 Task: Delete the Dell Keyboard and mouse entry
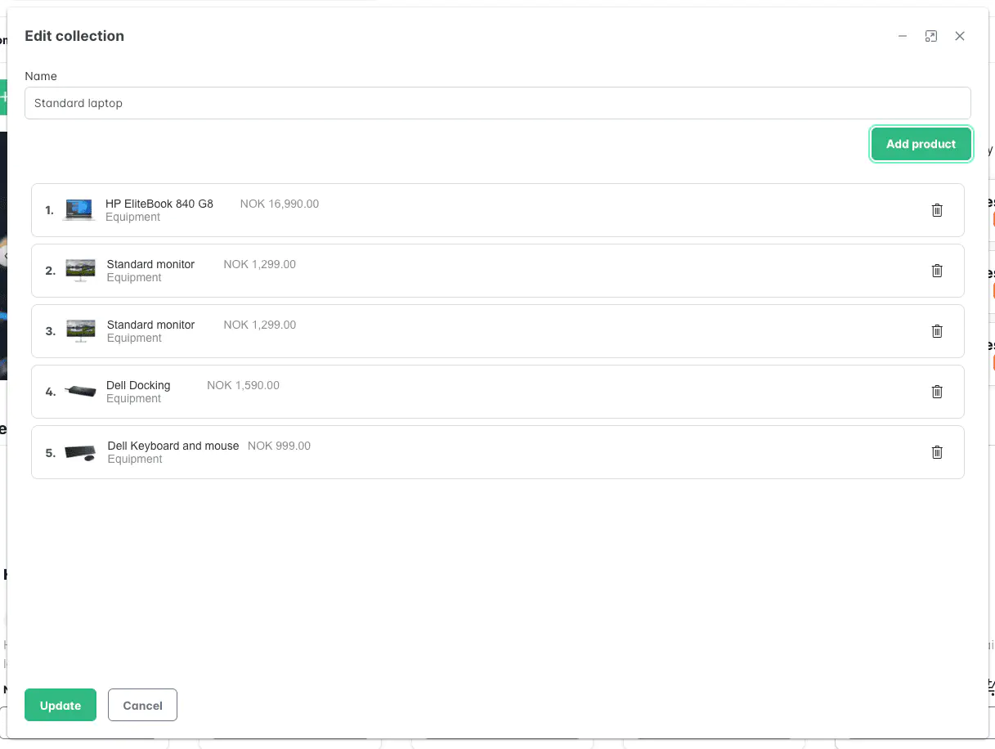[937, 452]
